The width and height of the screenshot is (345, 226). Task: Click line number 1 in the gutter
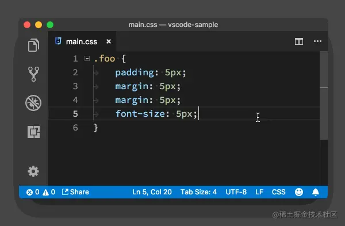click(75, 59)
